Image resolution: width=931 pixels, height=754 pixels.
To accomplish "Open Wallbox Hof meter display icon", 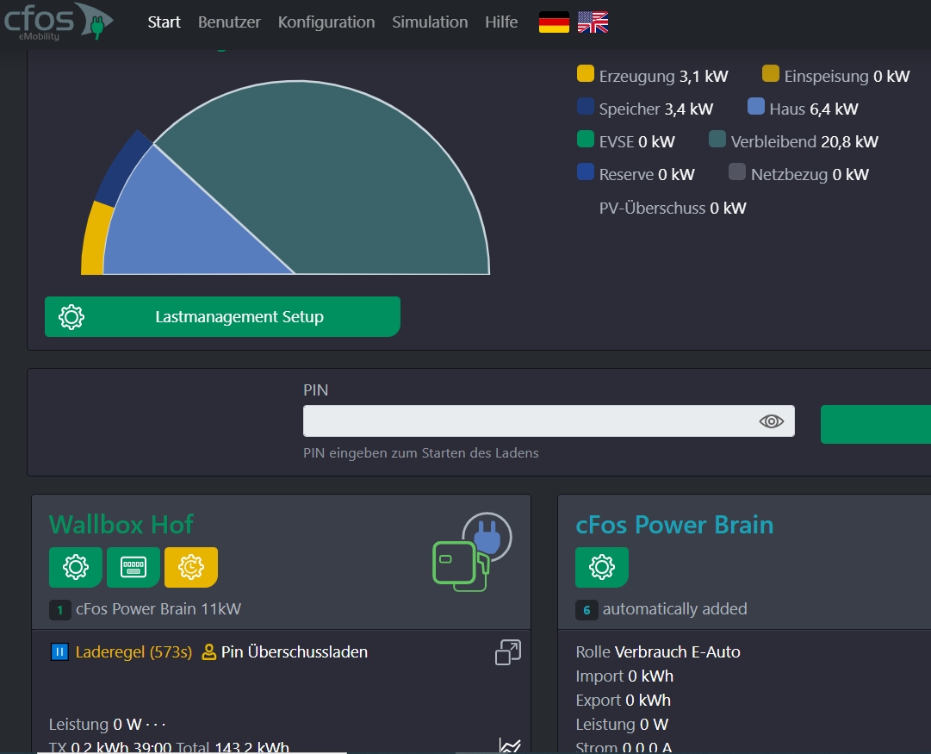I will click(x=133, y=567).
